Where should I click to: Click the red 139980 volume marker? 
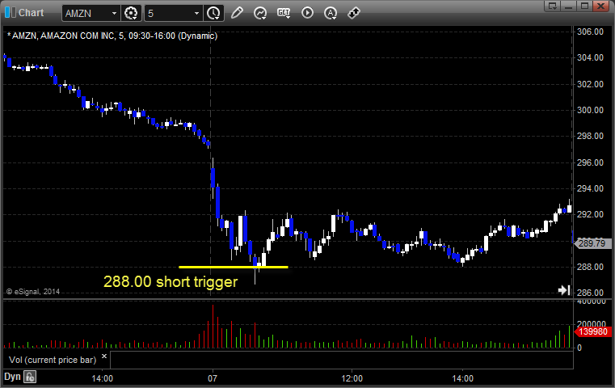point(592,332)
